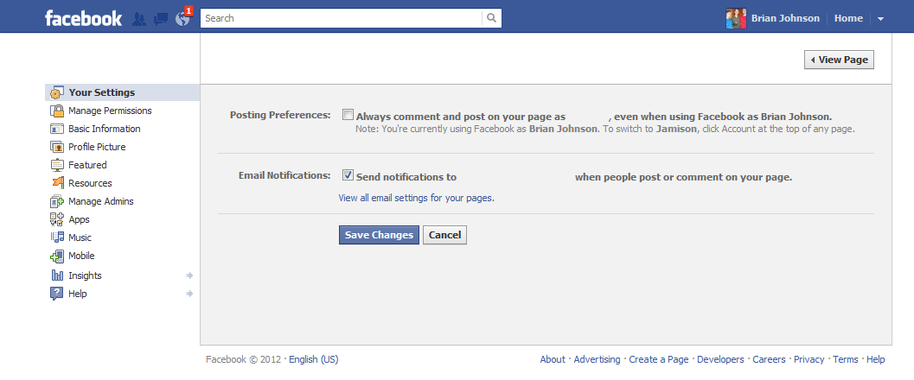This screenshot has height=380, width=914.
Task: Click the Save Changes button
Action: 379,235
